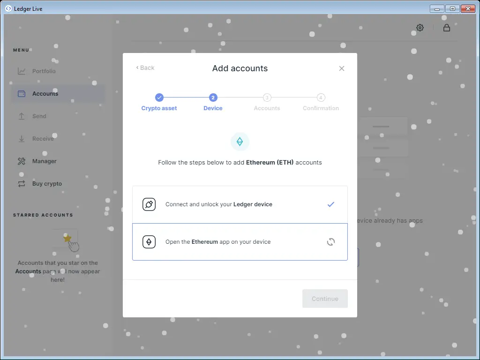
Task: Click the Crypto asset step label
Action: click(x=159, y=108)
